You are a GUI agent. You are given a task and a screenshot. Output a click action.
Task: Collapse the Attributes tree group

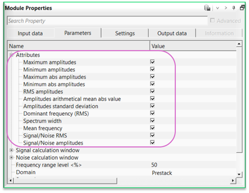coord(12,55)
